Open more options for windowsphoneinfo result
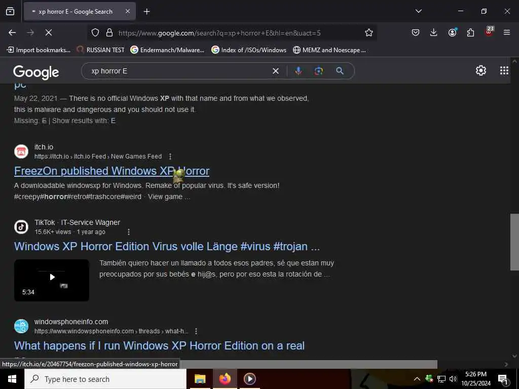519x389 pixels. [x=196, y=331]
